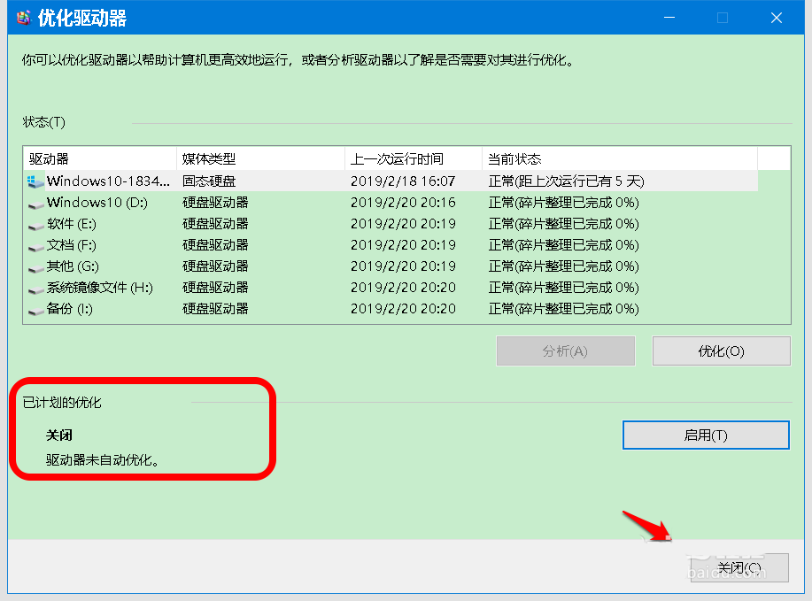Click 2019/2/20 20:20 in the 系统镜像文件 (H:) row
Viewport: 812px width, 601px height.
coord(403,288)
